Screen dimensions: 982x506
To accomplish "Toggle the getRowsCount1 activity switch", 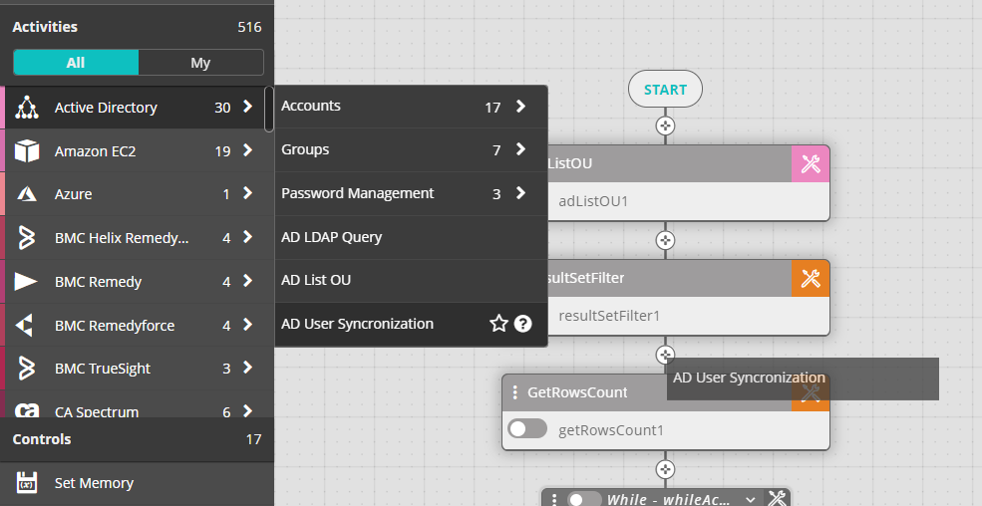I will point(527,429).
